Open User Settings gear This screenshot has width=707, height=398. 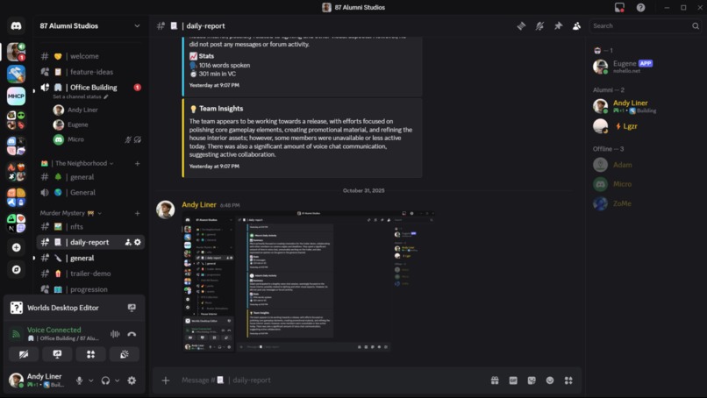[x=132, y=380]
